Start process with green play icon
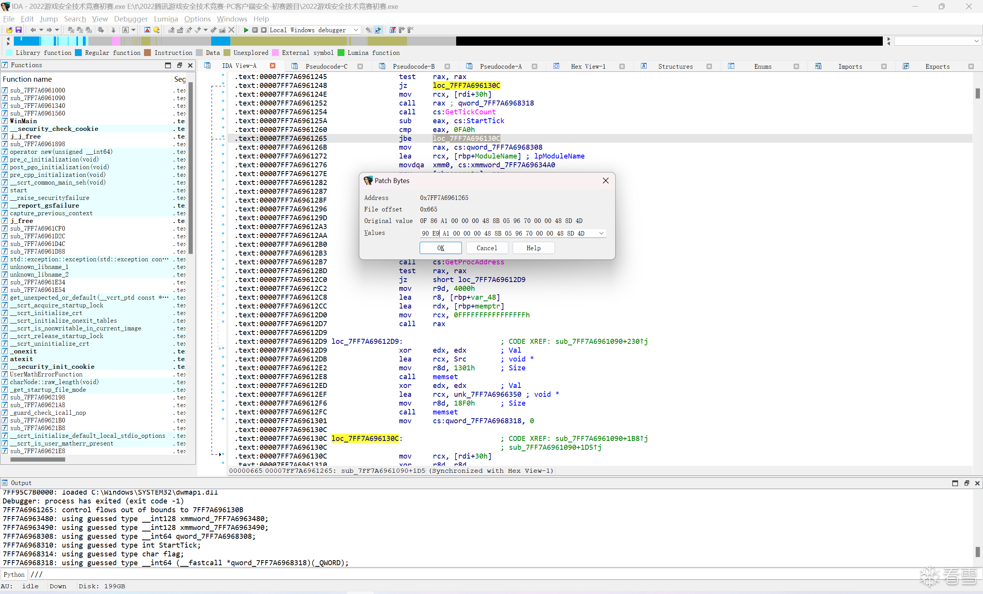 [246, 30]
